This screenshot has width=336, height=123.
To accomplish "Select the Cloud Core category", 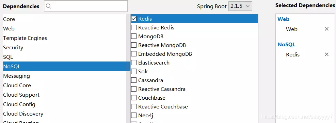I will [x=64, y=85].
